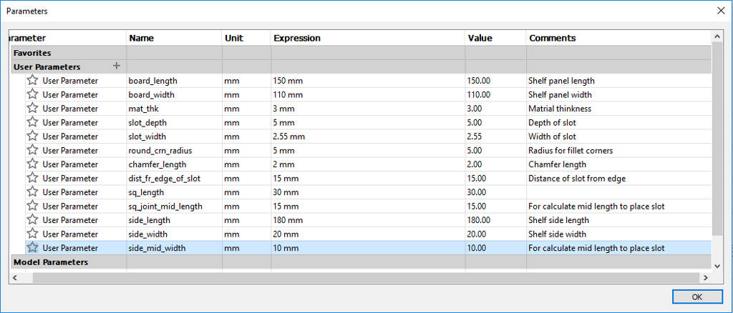Select the sq_joint_mid_length name cell
733x313 pixels.
pos(174,206)
